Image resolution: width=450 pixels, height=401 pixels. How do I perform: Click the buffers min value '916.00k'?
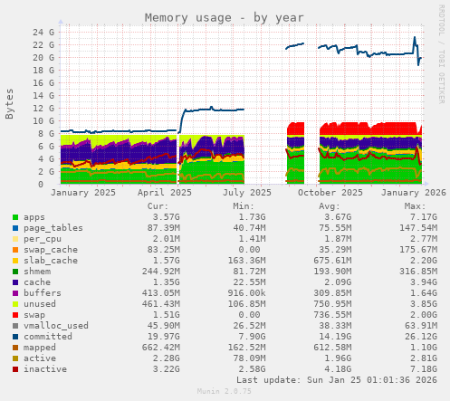coord(246,293)
